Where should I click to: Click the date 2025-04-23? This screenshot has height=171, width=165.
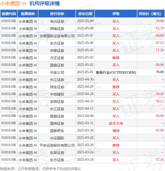tap(85, 101)
